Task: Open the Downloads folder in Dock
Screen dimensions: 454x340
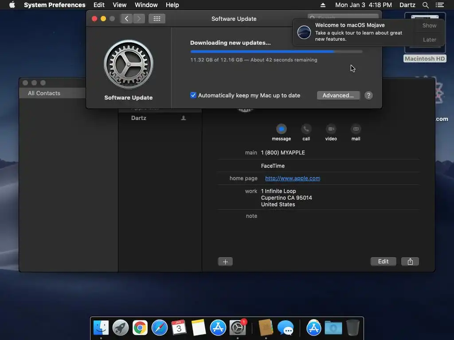Action: point(333,328)
